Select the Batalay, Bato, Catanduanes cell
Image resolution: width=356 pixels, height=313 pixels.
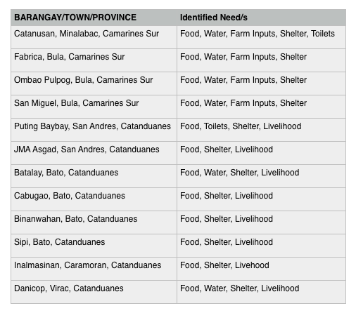(x=94, y=176)
